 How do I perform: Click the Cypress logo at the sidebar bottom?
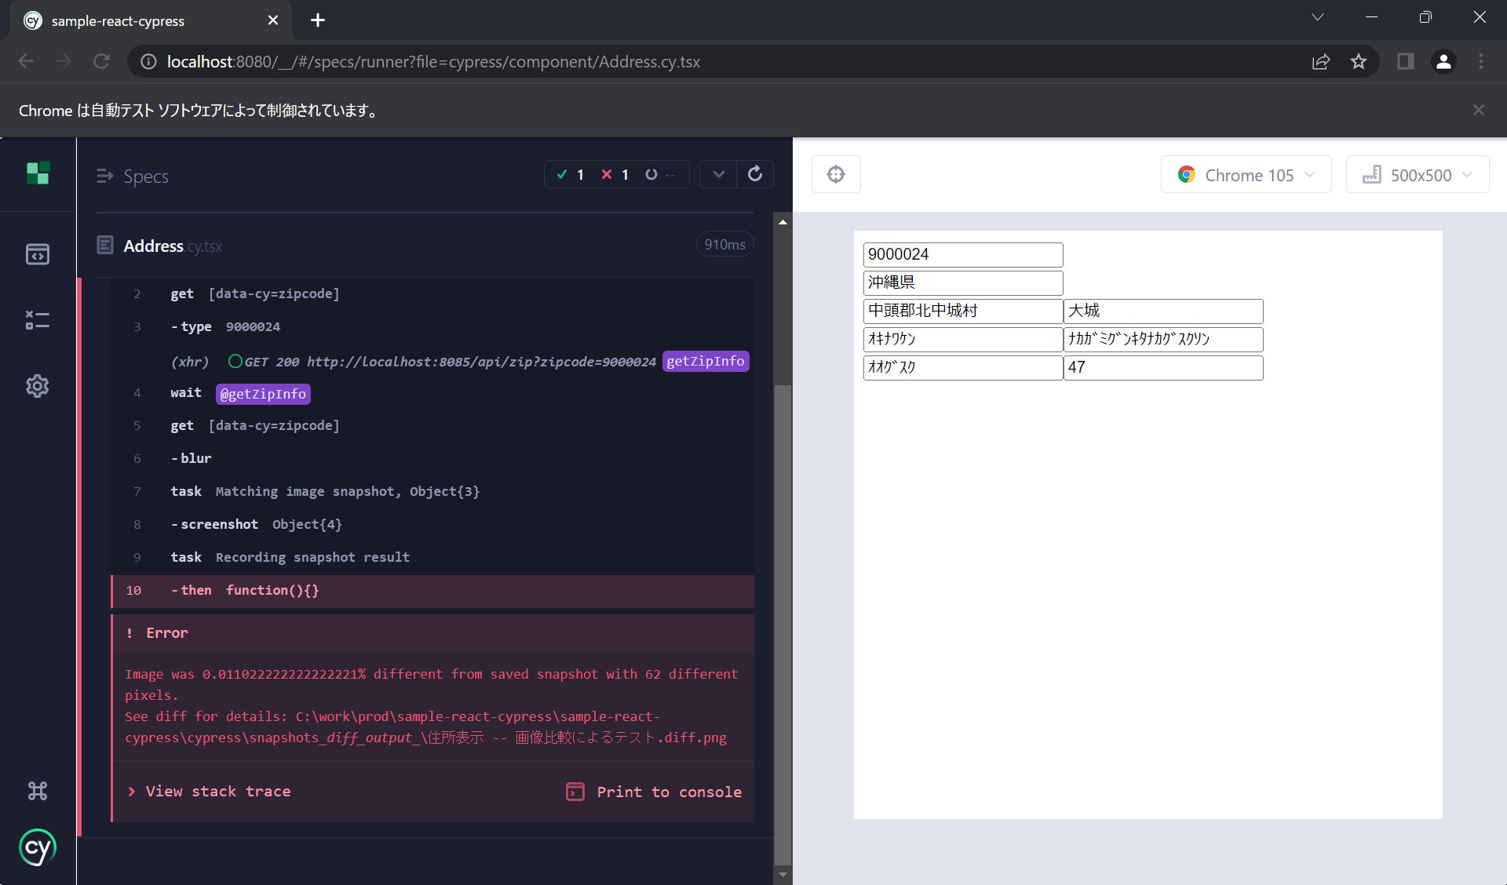tap(38, 847)
